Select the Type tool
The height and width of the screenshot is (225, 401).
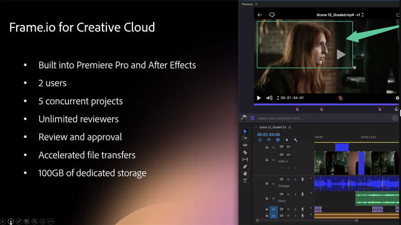(x=245, y=181)
